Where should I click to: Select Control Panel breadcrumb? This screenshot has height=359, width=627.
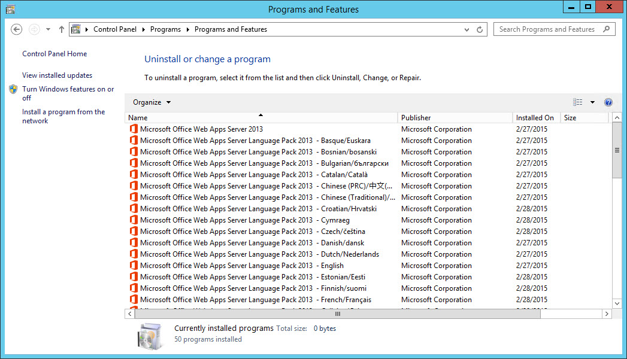click(115, 29)
